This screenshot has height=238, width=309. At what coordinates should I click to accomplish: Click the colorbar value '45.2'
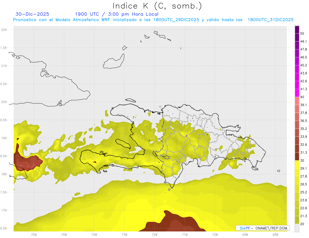tap(304, 65)
